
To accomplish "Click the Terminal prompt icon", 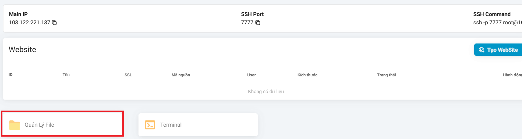I will click(x=150, y=125).
